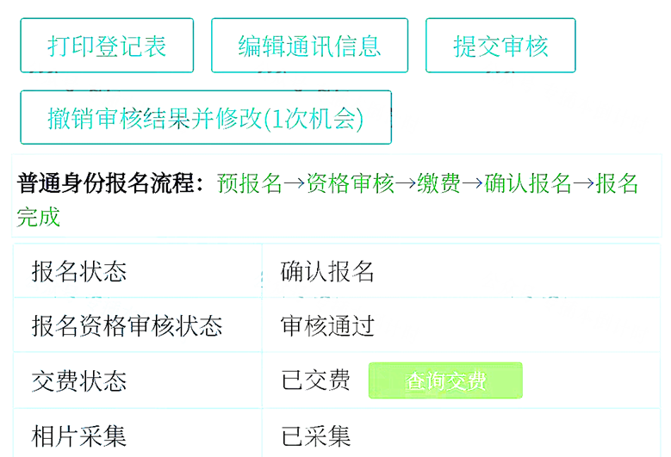Click the 审核通过 status value

[x=327, y=326]
